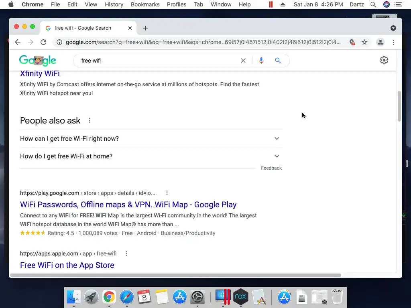Click the Feedback link

[271, 168]
